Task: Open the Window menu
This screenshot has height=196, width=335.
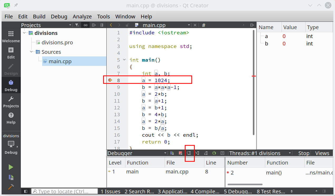Action: [x=125, y=16]
